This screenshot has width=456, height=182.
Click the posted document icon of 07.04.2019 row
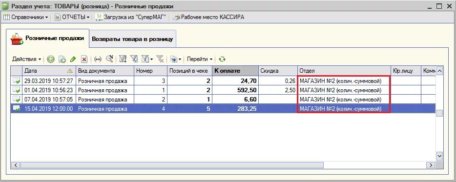pos(16,100)
